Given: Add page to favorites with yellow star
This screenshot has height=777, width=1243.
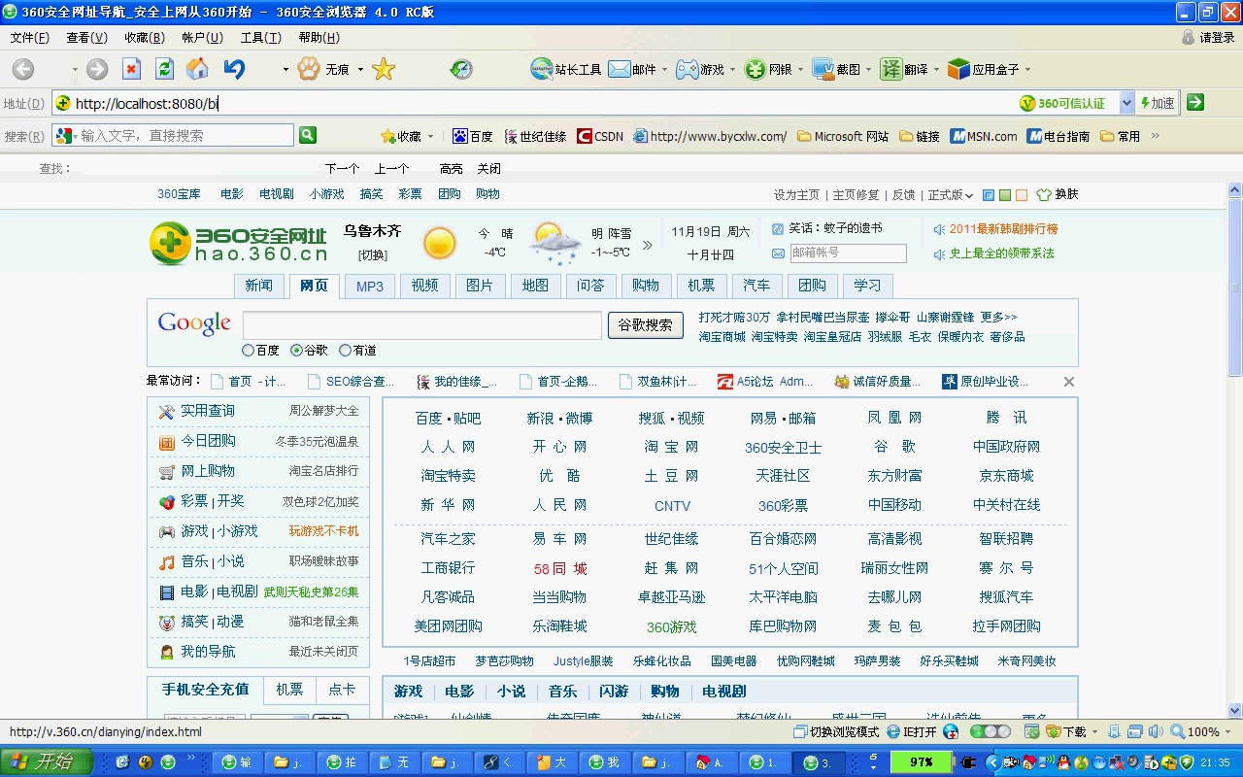Looking at the screenshot, I should pyautogui.click(x=384, y=69).
